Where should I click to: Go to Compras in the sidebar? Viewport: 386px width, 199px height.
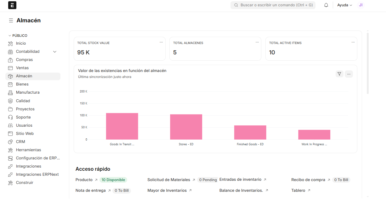click(x=24, y=60)
